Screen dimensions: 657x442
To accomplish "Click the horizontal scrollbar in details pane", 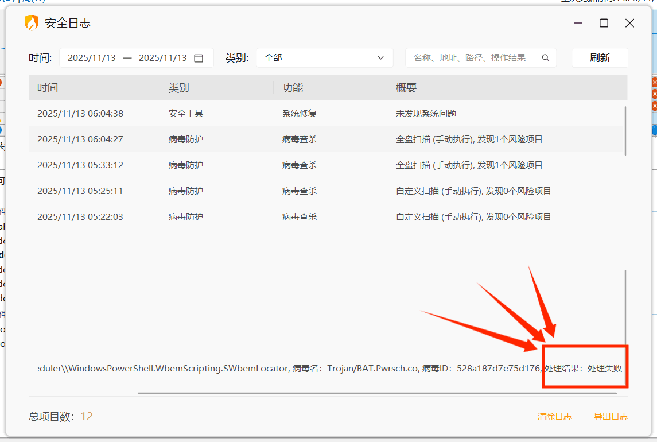I will [x=376, y=394].
